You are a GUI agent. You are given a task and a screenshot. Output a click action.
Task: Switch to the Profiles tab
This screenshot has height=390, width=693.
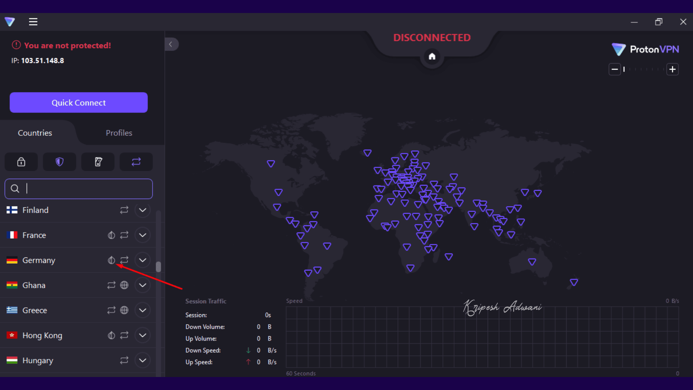click(119, 133)
